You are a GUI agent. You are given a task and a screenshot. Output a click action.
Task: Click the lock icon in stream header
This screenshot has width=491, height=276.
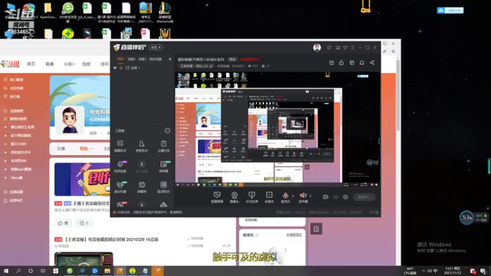point(341,63)
